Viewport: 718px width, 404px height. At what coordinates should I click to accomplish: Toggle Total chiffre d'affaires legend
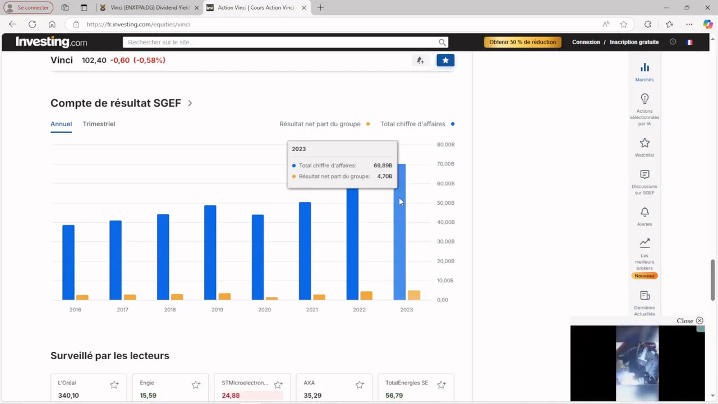click(417, 124)
